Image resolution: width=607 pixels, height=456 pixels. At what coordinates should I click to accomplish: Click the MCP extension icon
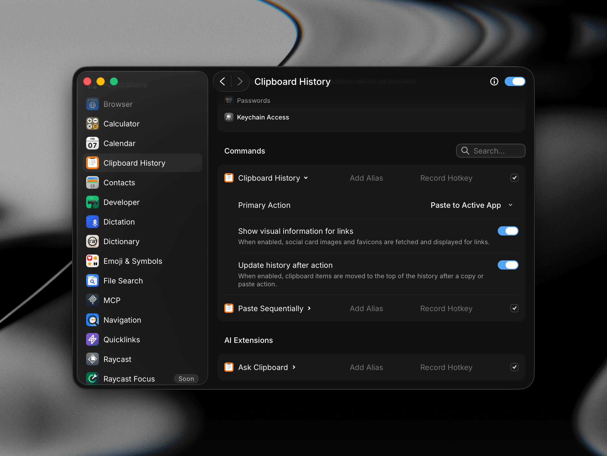pos(92,300)
